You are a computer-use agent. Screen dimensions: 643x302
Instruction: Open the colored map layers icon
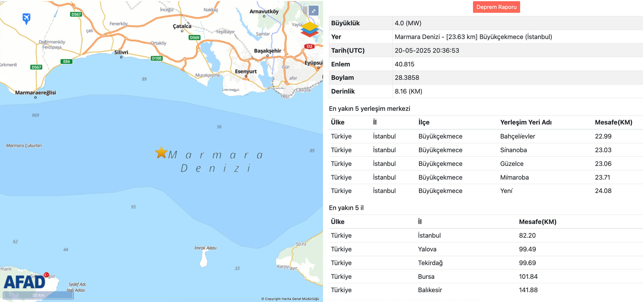pos(309,29)
